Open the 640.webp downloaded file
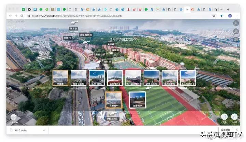Viewport: 246px width, 142px height. (x=20, y=130)
